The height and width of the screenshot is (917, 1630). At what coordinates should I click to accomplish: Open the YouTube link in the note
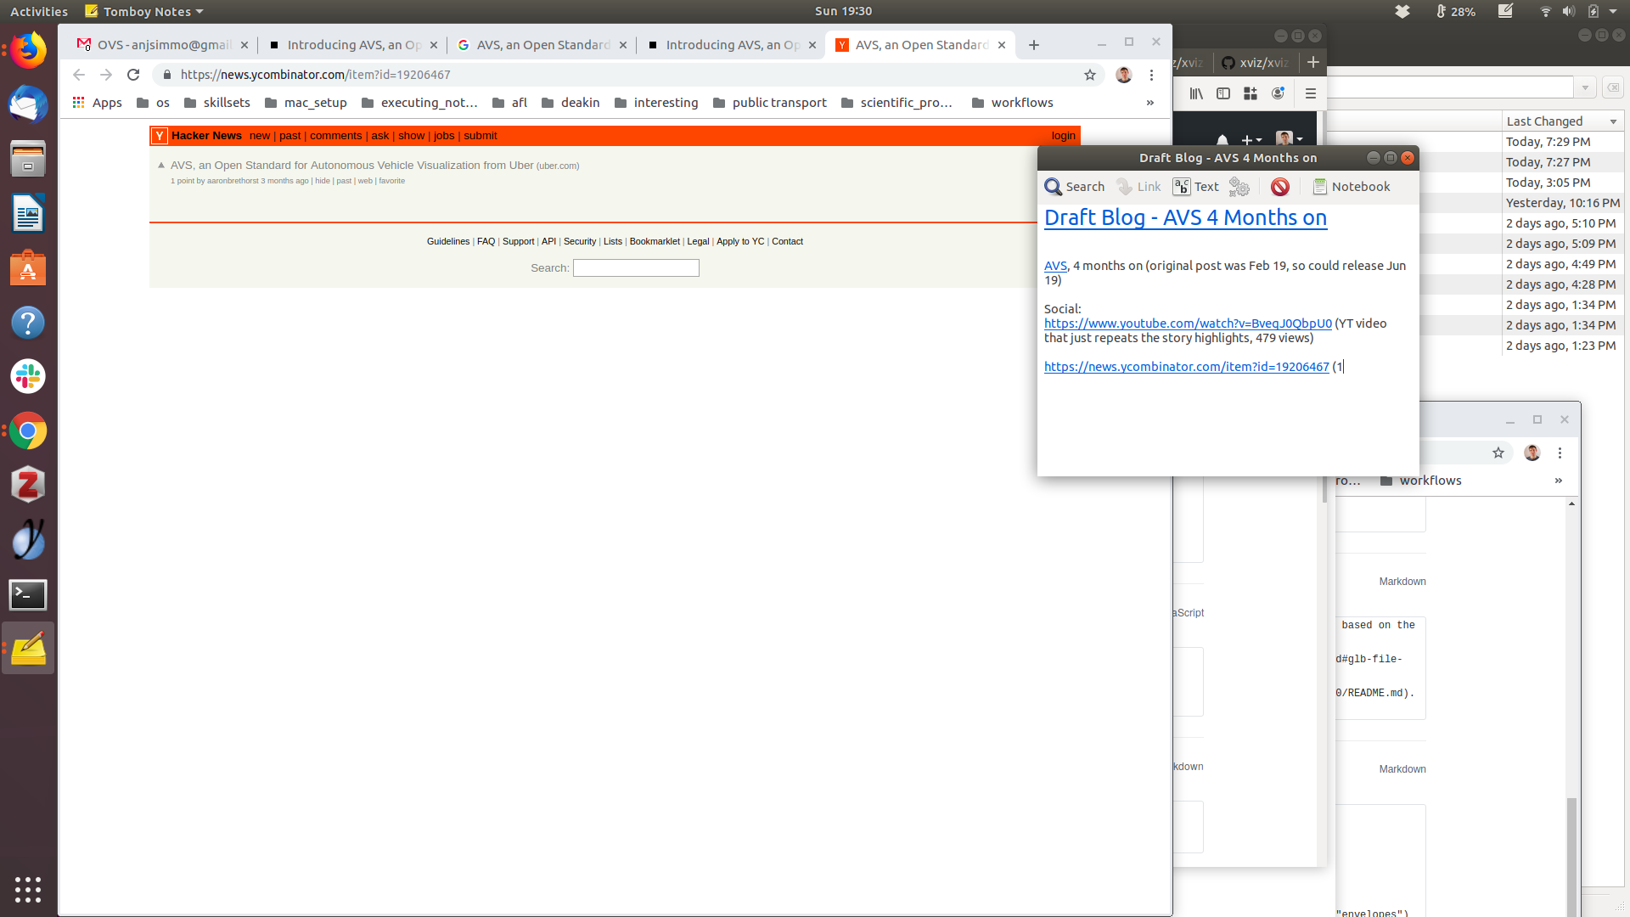(1188, 323)
